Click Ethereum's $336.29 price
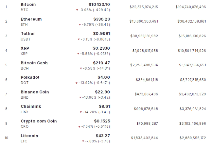The width and height of the screenshot is (212, 146). pos(101,19)
